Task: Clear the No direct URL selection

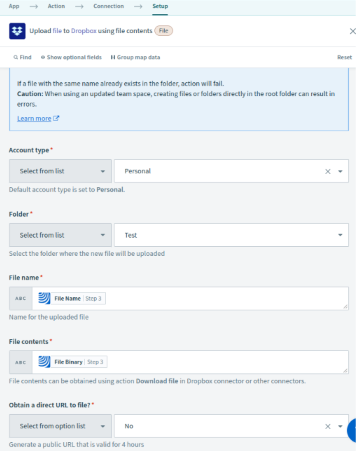Action: (x=327, y=426)
